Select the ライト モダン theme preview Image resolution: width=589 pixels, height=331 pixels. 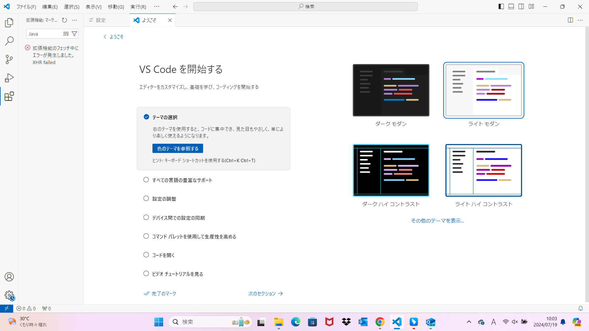point(483,90)
